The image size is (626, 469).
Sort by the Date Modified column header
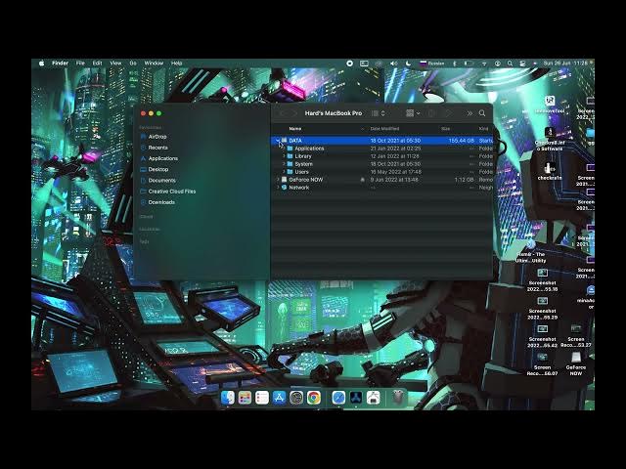[x=384, y=129]
